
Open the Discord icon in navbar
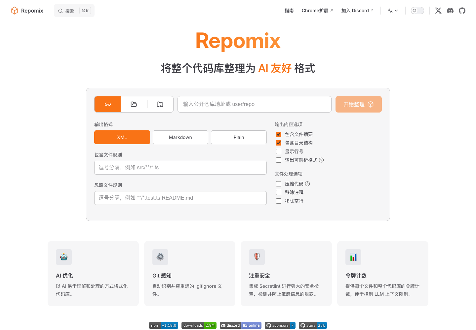(x=450, y=11)
